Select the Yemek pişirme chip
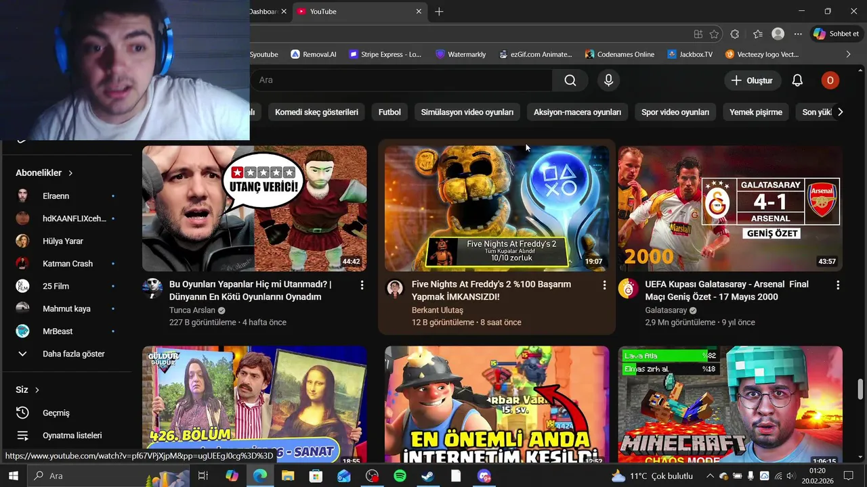This screenshot has height=487, width=867. tap(756, 112)
